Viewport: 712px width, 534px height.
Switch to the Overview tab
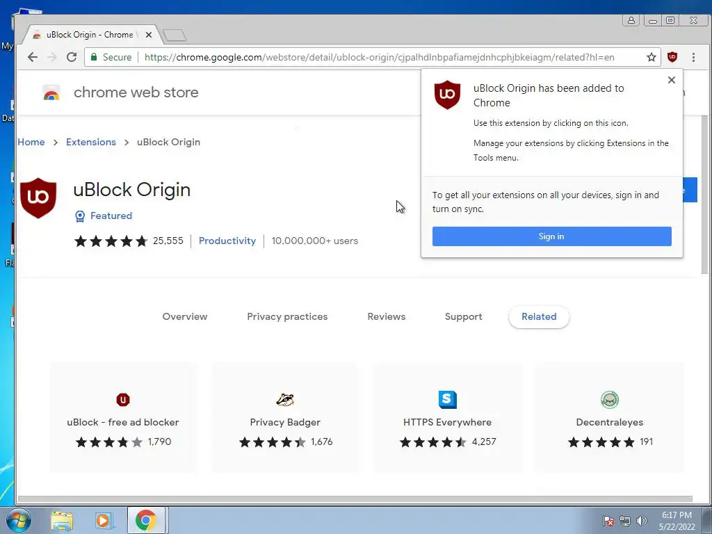185,316
